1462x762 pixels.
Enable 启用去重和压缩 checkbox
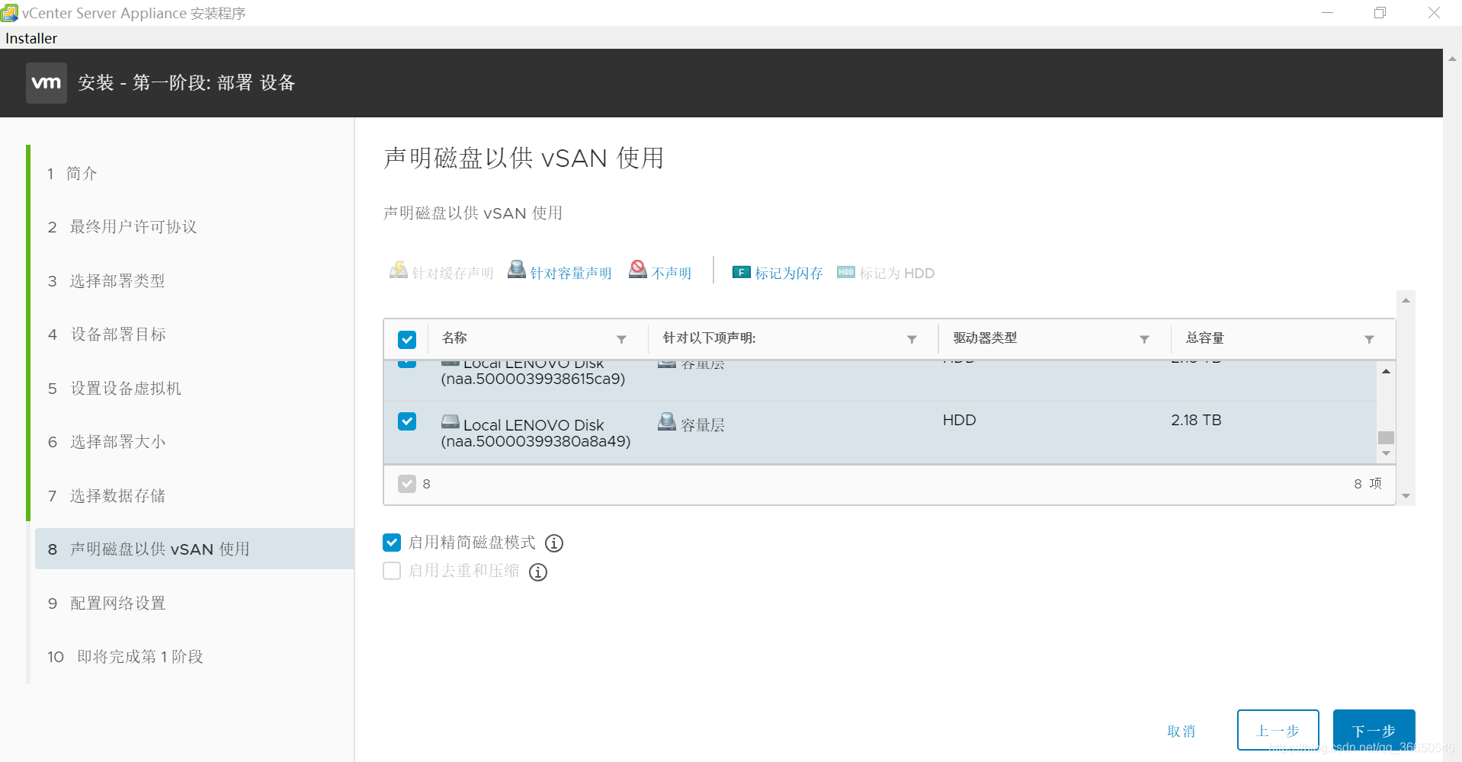pyautogui.click(x=392, y=571)
